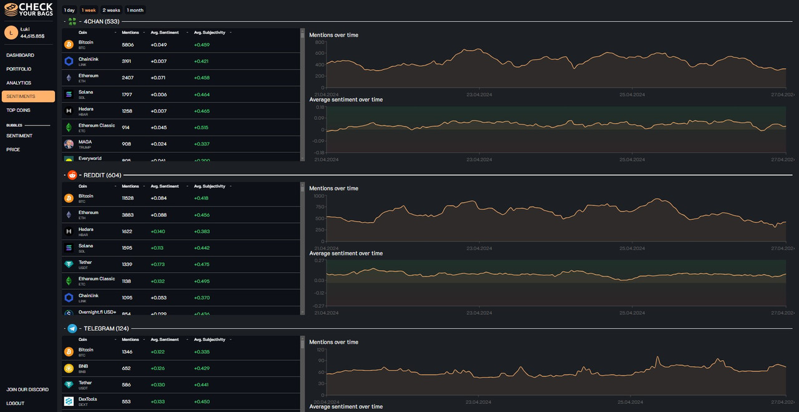Click the DexTools coin icon
The width and height of the screenshot is (799, 412).
(69, 401)
